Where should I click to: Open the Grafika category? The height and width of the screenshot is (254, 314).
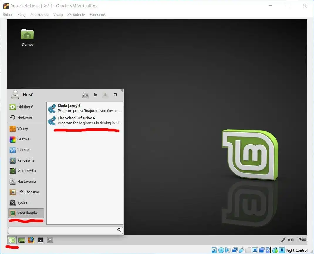[x=26, y=139]
